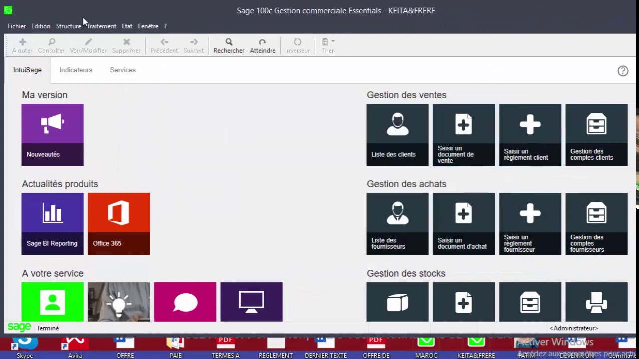This screenshot has height=359, width=639.
Task: Click the Terminé status text
Action: pos(48,328)
